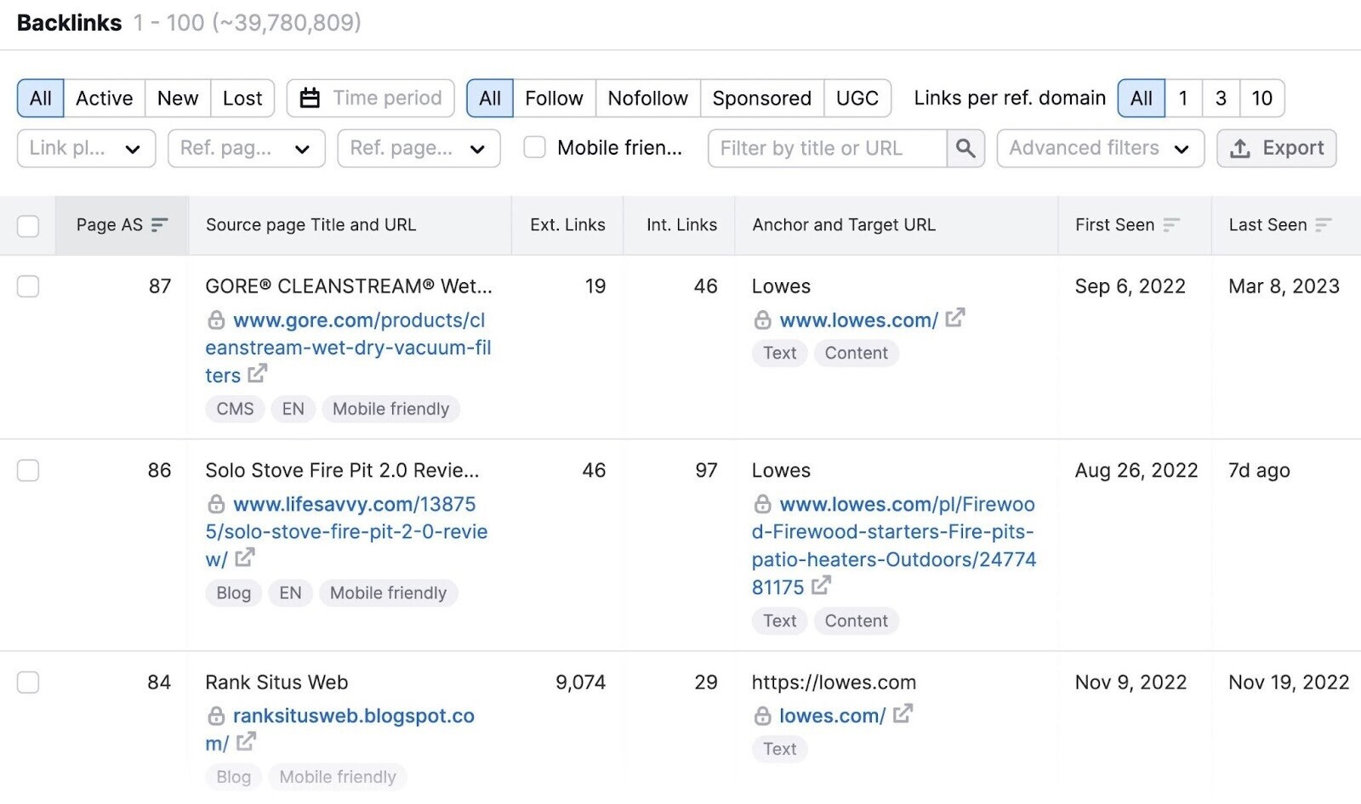Open the second Ref. page dropdown
Image resolution: width=1361 pixels, height=804 pixels.
[419, 148]
